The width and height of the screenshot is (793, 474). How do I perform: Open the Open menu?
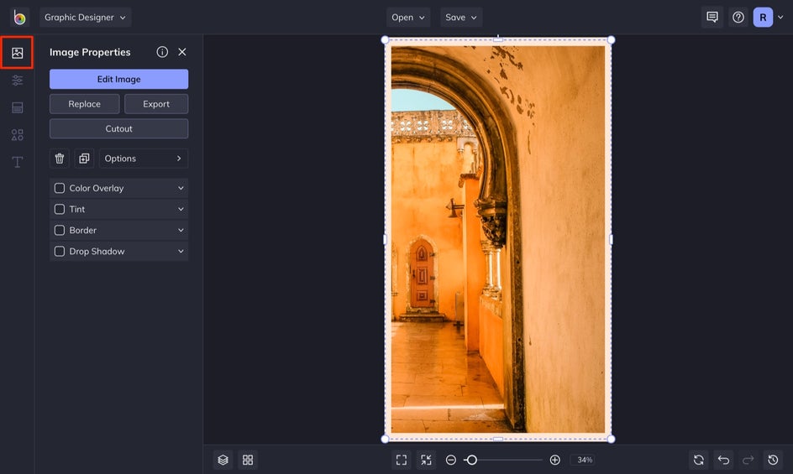pos(408,17)
